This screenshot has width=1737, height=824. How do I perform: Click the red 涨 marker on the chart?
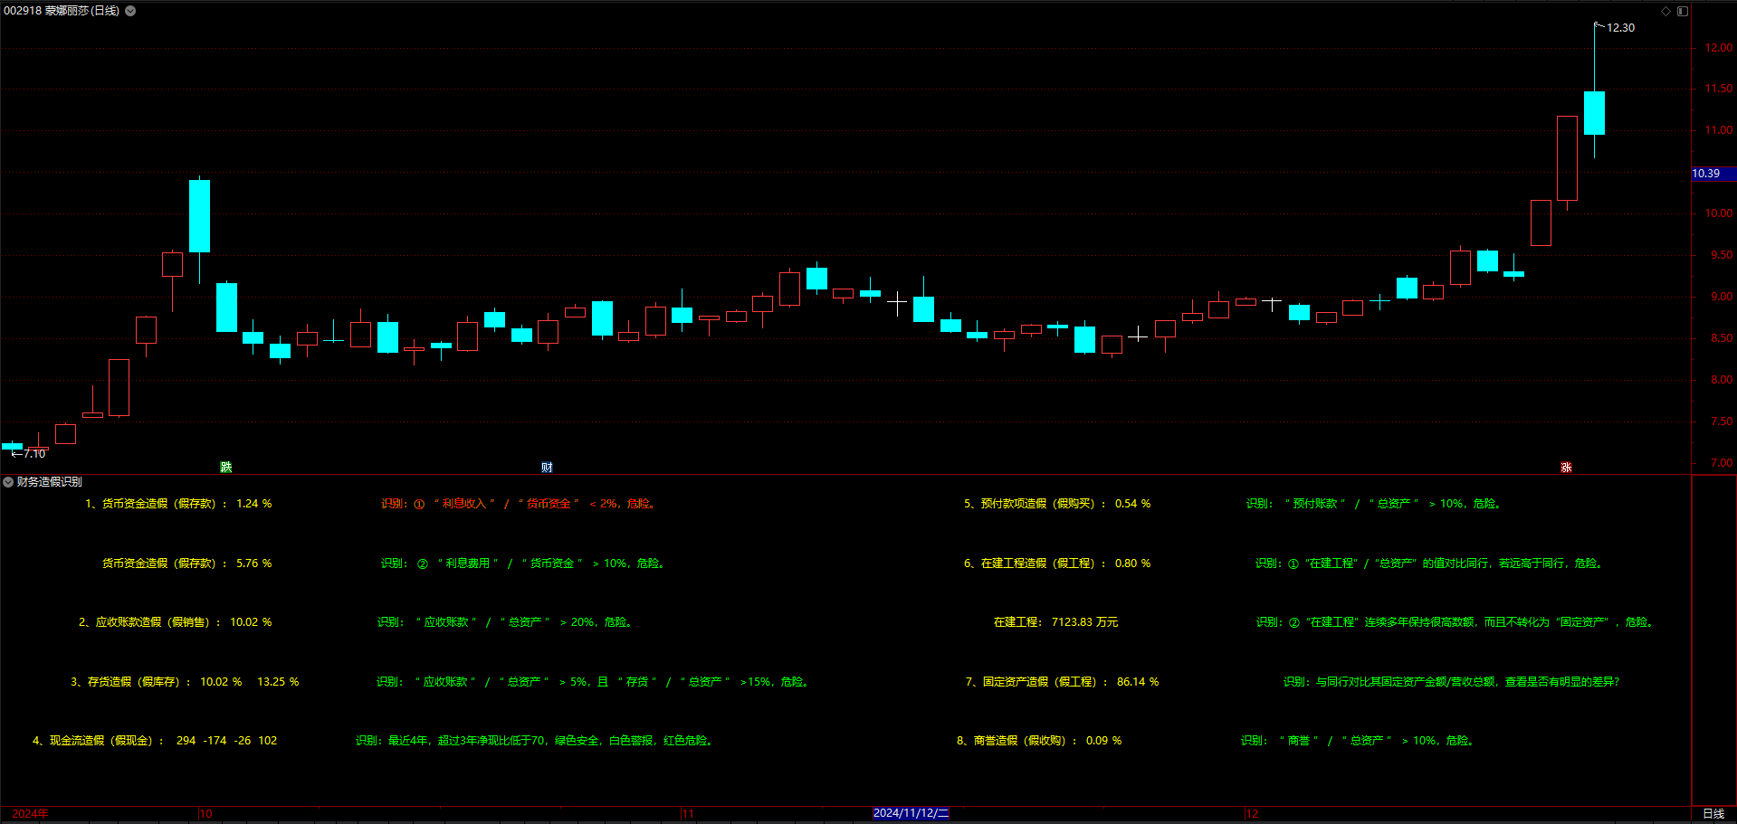(1566, 467)
